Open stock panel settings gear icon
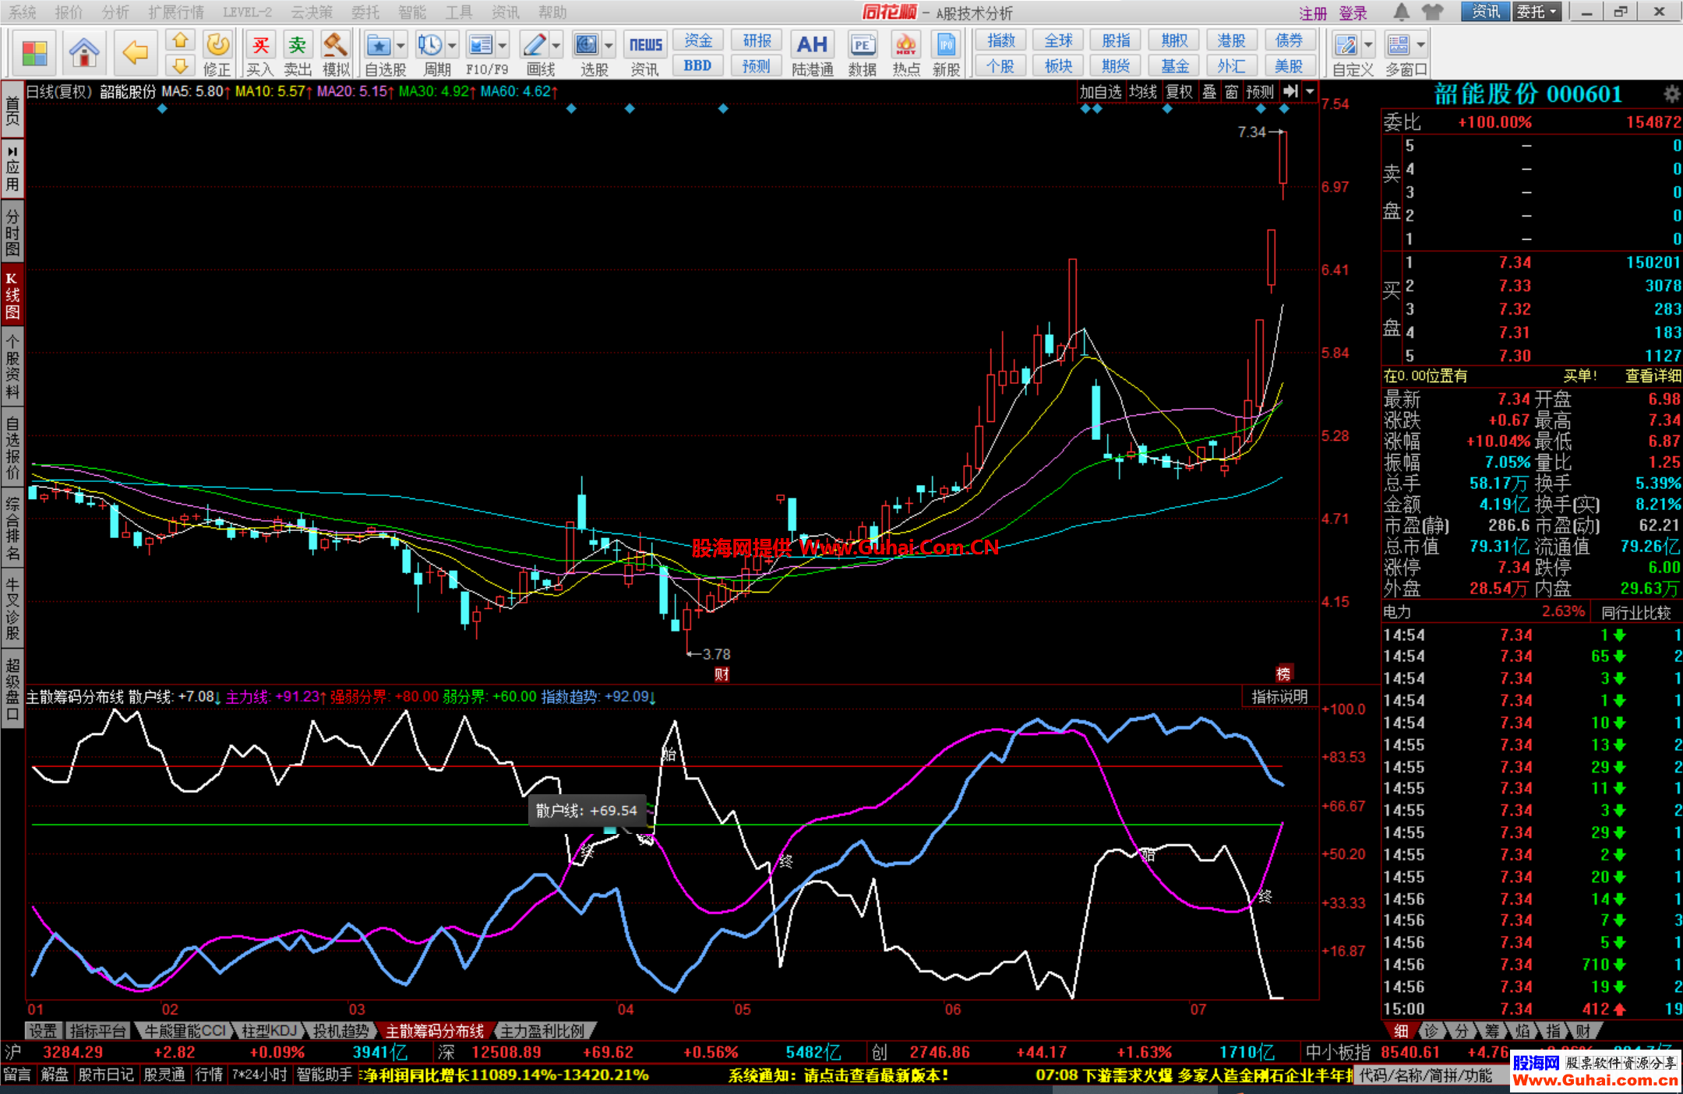The image size is (1683, 1094). [x=1671, y=94]
